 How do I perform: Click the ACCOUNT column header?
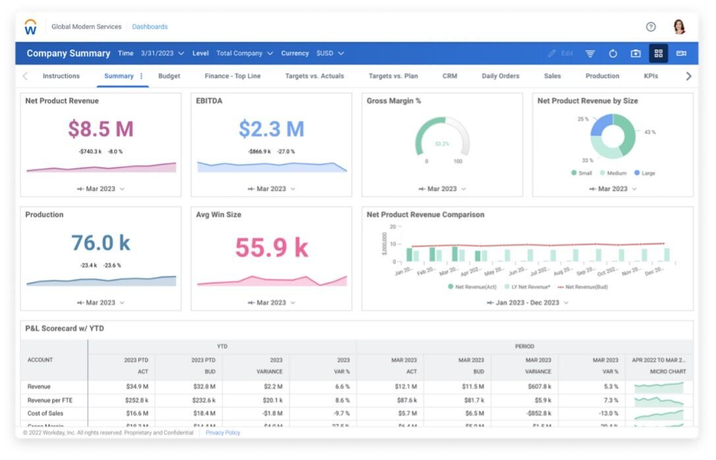[x=40, y=361]
